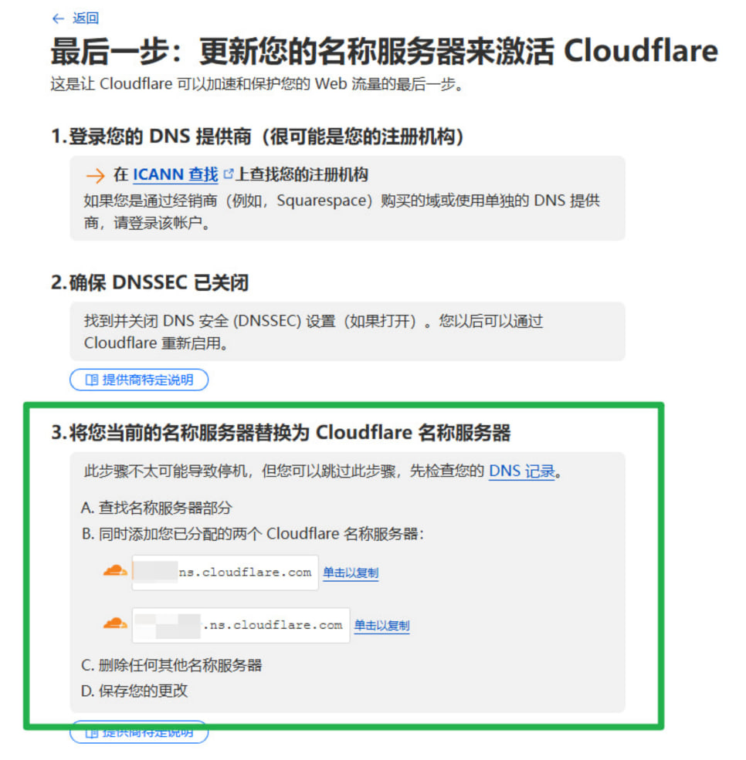Open 提供商特定说明 button under DNSSEC section
The width and height of the screenshot is (746, 760).
point(139,380)
